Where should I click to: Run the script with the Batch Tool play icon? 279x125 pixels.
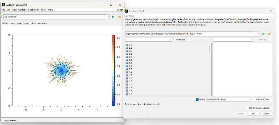264,34
